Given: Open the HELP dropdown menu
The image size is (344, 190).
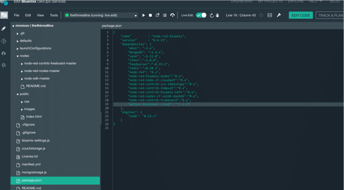Looking at the screenshot, I should [x=316, y=2].
